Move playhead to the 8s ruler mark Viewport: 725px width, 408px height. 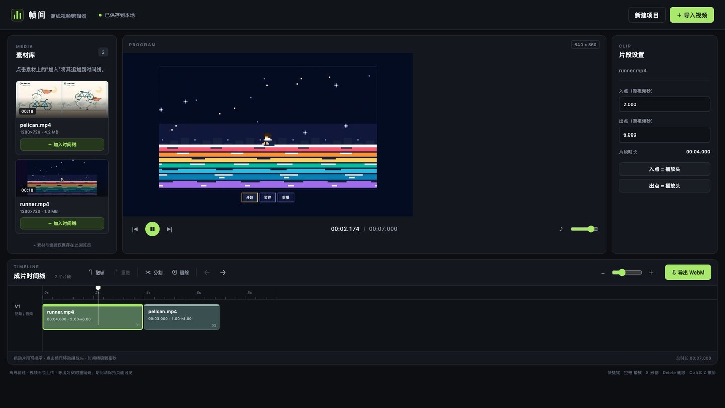pos(249,293)
